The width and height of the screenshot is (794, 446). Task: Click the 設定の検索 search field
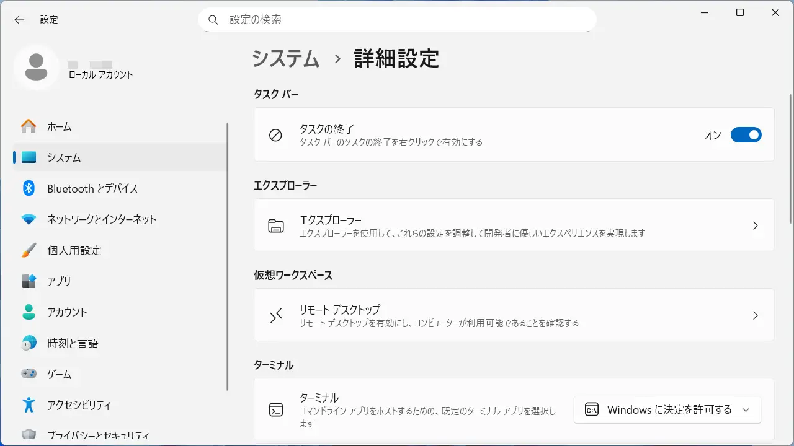point(397,20)
